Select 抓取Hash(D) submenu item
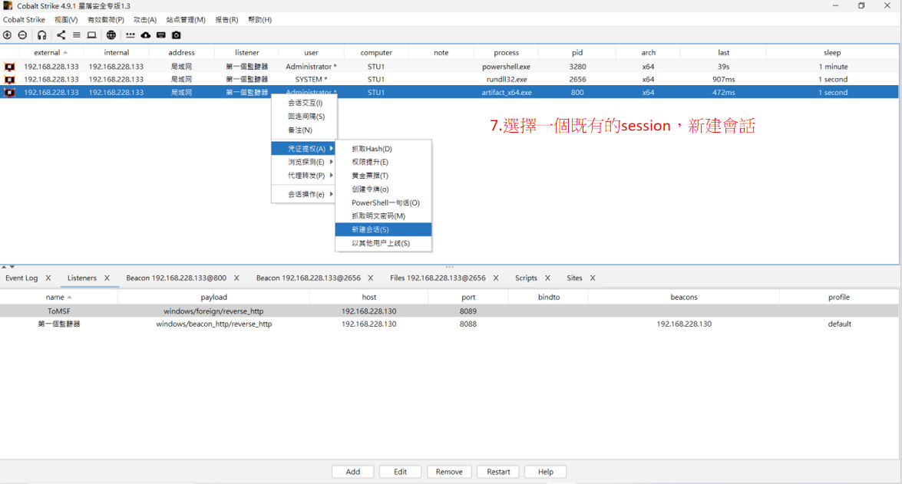 pos(383,149)
